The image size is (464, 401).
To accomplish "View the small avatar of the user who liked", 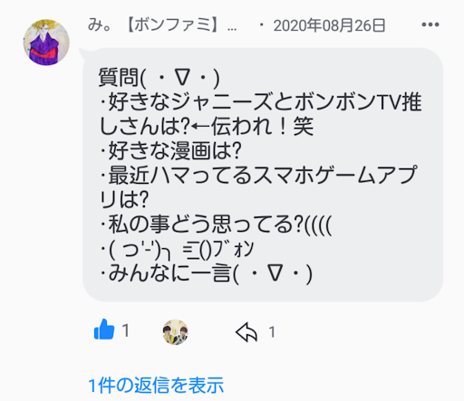I will (175, 332).
